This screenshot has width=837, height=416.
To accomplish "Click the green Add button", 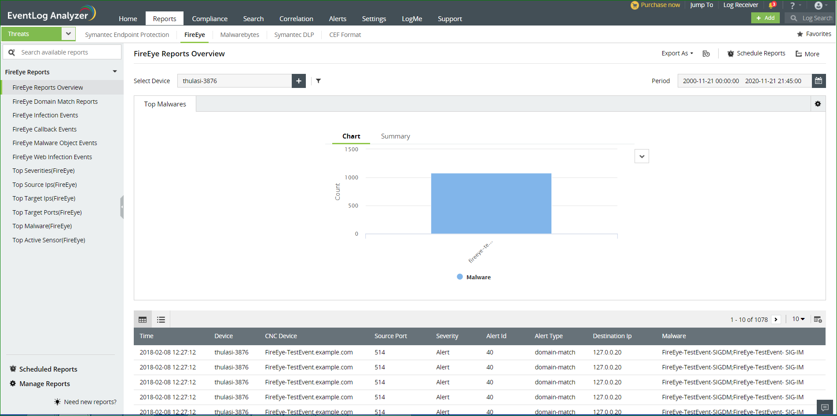I will tap(765, 18).
